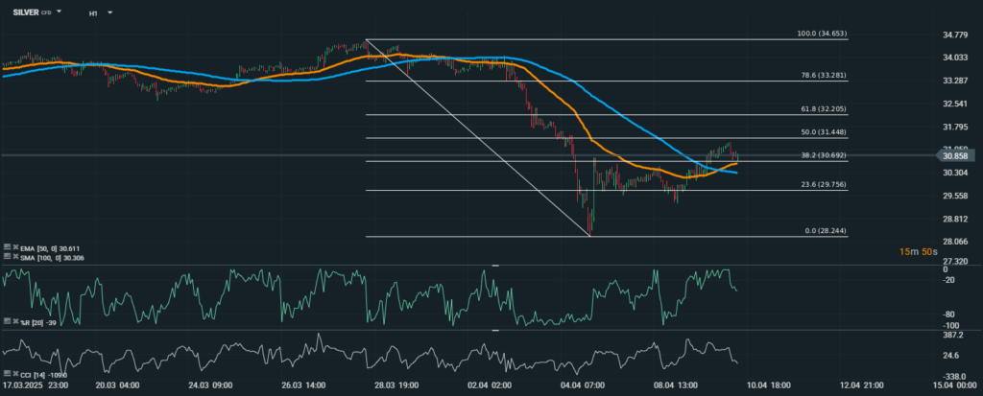This screenshot has width=983, height=396.
Task: Remove the EMA indicator with its X icon
Action: coord(13,246)
